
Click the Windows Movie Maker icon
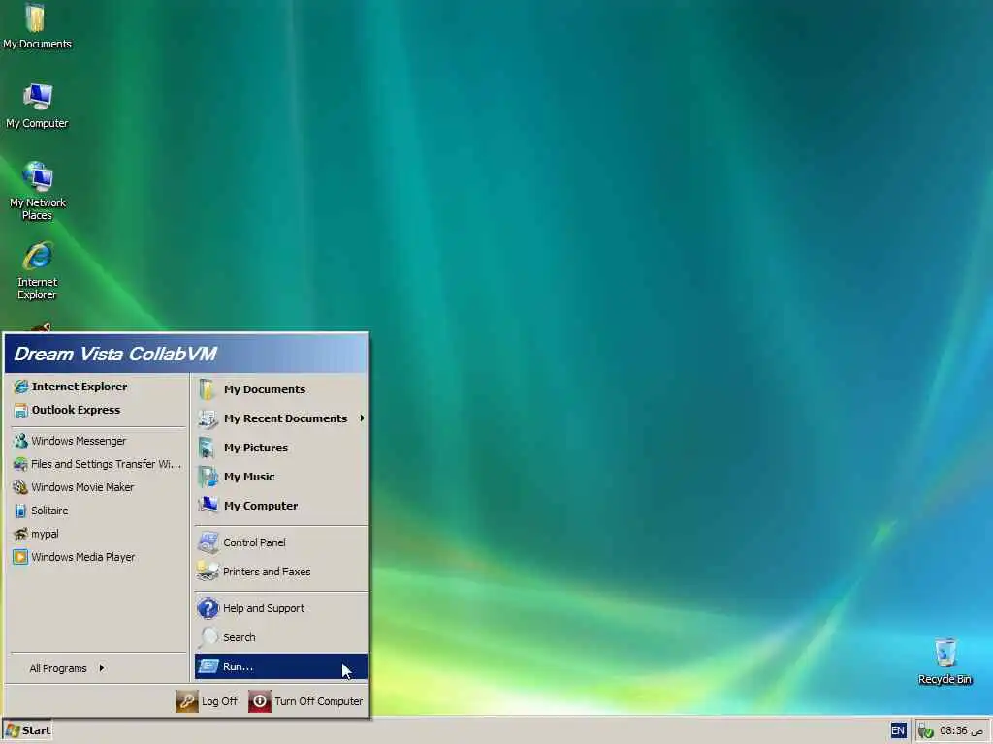pos(20,487)
